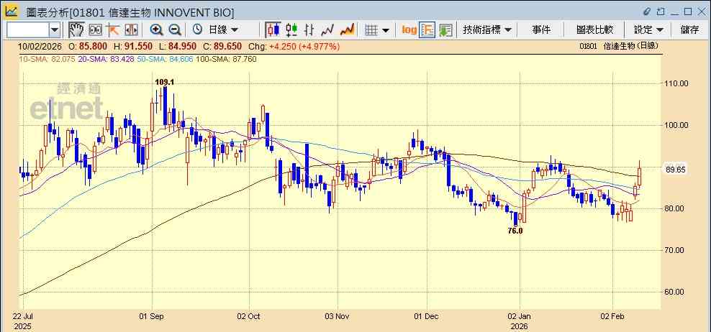Select the candlestick chart type icon

(x=273, y=30)
